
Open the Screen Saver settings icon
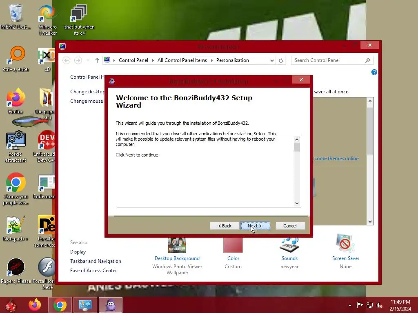click(x=345, y=243)
